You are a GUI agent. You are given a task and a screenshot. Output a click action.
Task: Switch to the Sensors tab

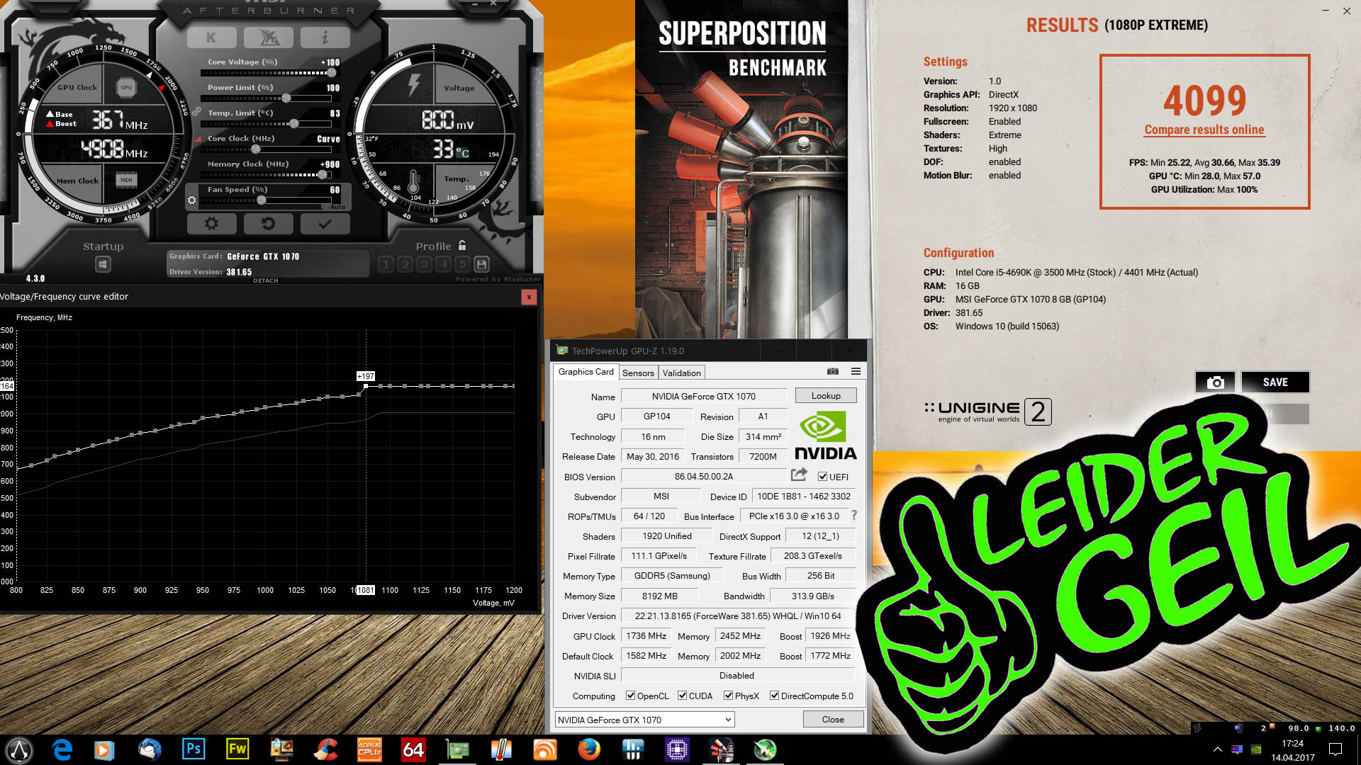[638, 373]
